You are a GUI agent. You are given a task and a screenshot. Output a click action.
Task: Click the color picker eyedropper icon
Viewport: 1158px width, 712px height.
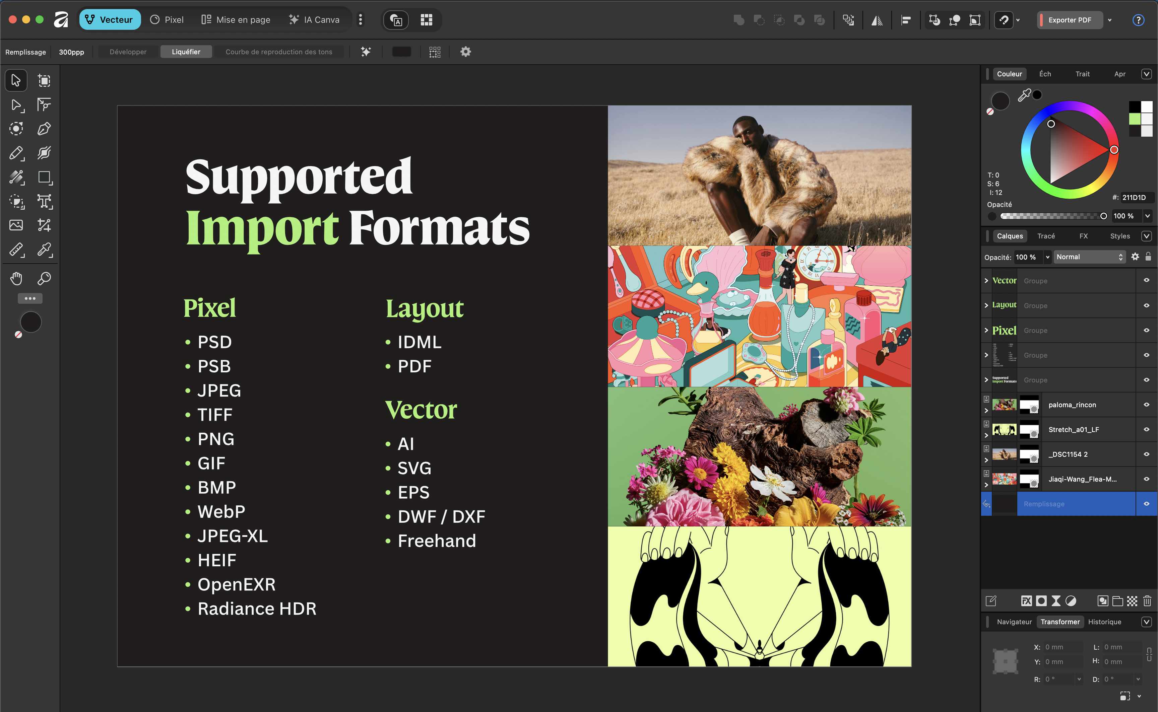(1024, 95)
